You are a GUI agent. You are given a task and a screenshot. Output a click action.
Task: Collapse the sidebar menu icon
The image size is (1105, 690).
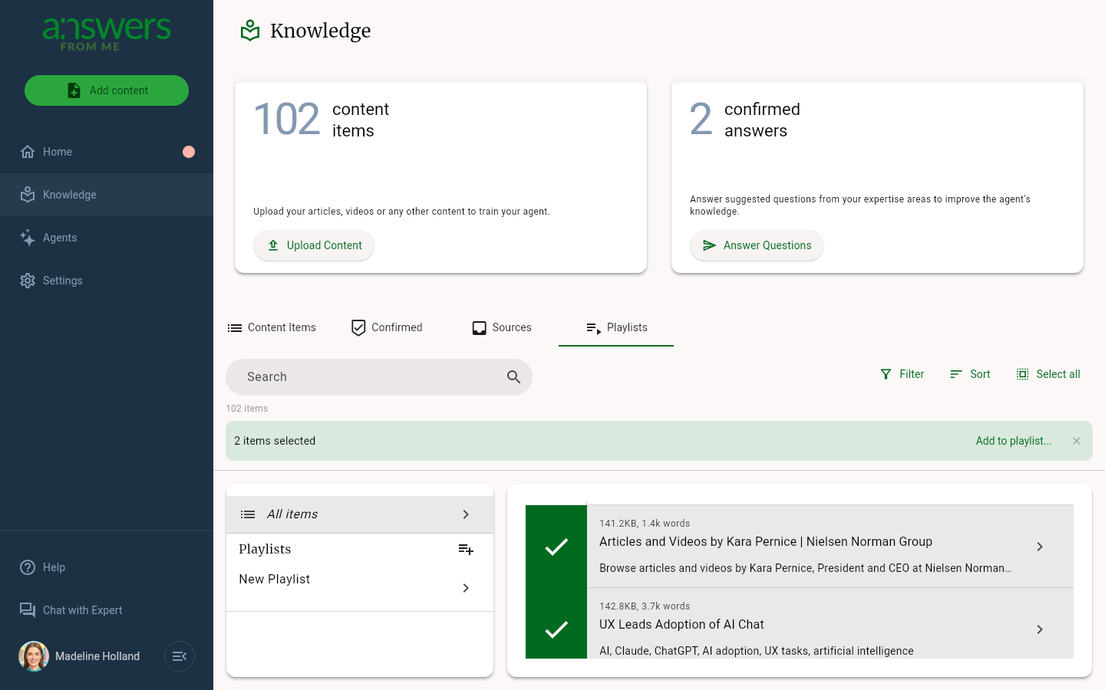(x=180, y=656)
